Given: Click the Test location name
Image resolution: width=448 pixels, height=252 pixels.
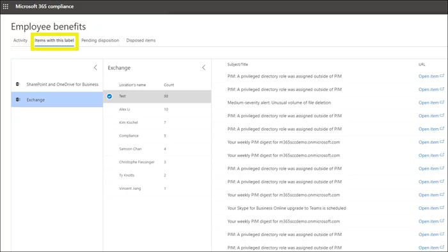Looking at the screenshot, I should (x=122, y=96).
